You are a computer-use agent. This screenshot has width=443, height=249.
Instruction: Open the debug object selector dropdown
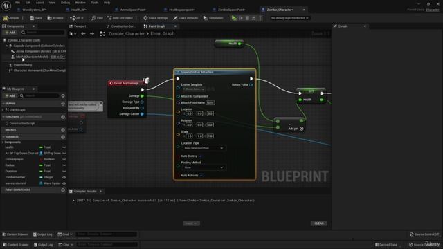(289, 18)
